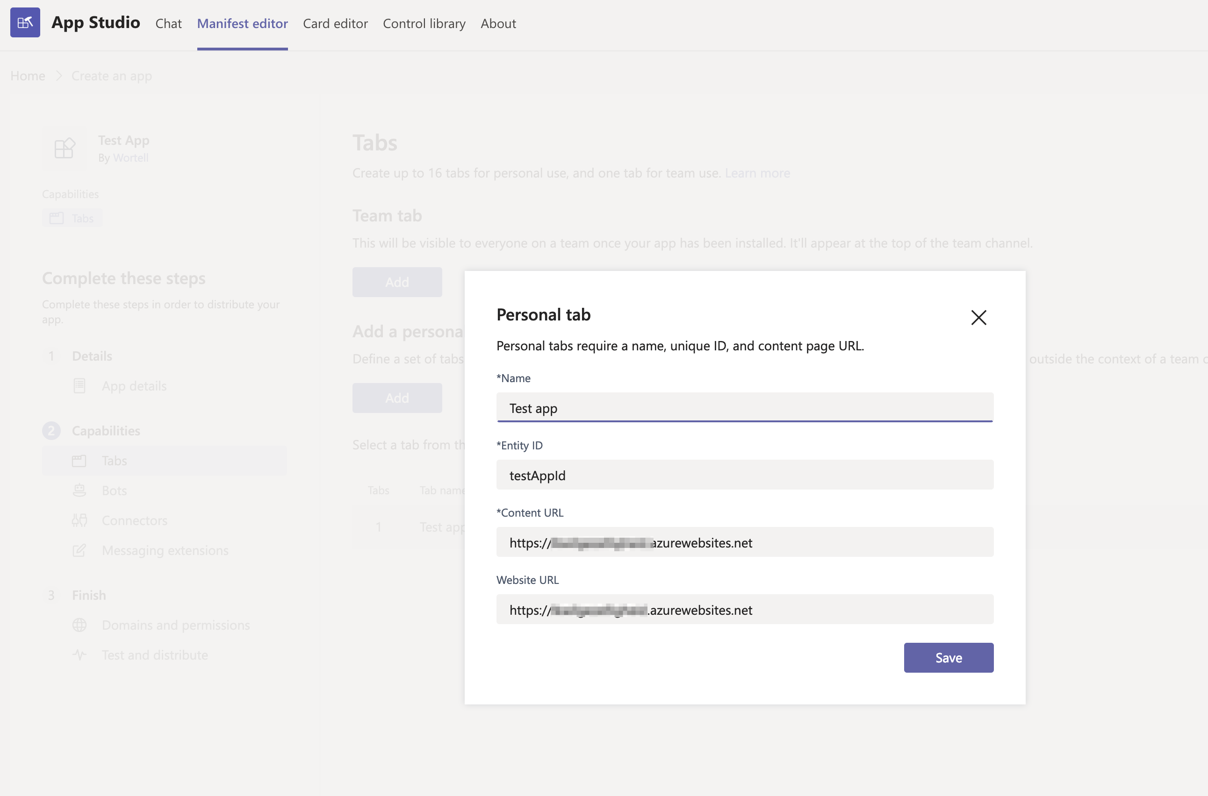The height and width of the screenshot is (796, 1208).
Task: Click the Tabs badge under Capabilities
Action: (x=72, y=217)
